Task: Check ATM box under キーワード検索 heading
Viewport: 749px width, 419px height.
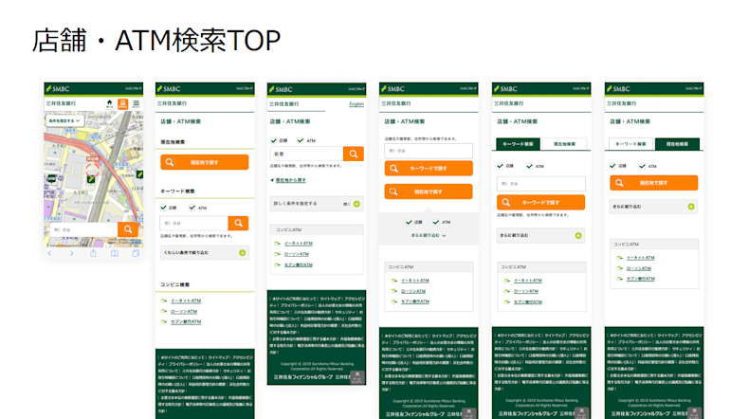Action: pos(192,208)
